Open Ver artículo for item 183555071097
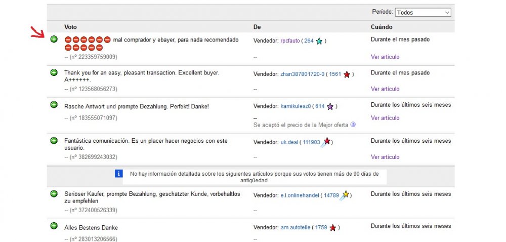506x242 pixels. click(x=385, y=118)
